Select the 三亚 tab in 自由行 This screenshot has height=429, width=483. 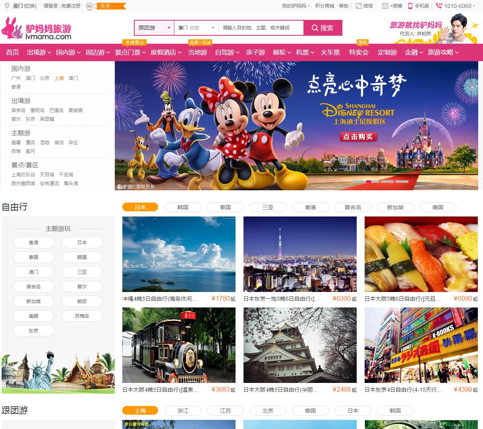click(x=268, y=207)
